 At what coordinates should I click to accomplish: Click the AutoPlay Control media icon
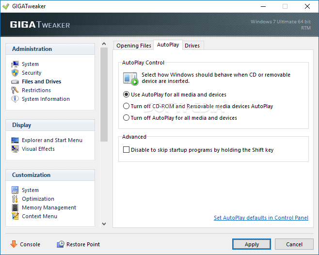coord(130,79)
